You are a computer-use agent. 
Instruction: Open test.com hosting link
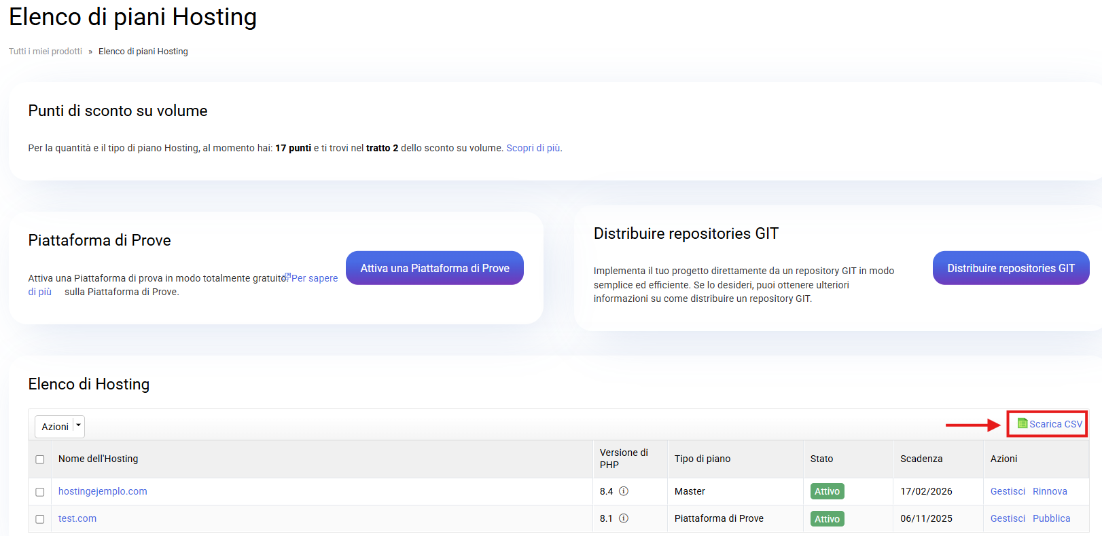[x=77, y=518]
